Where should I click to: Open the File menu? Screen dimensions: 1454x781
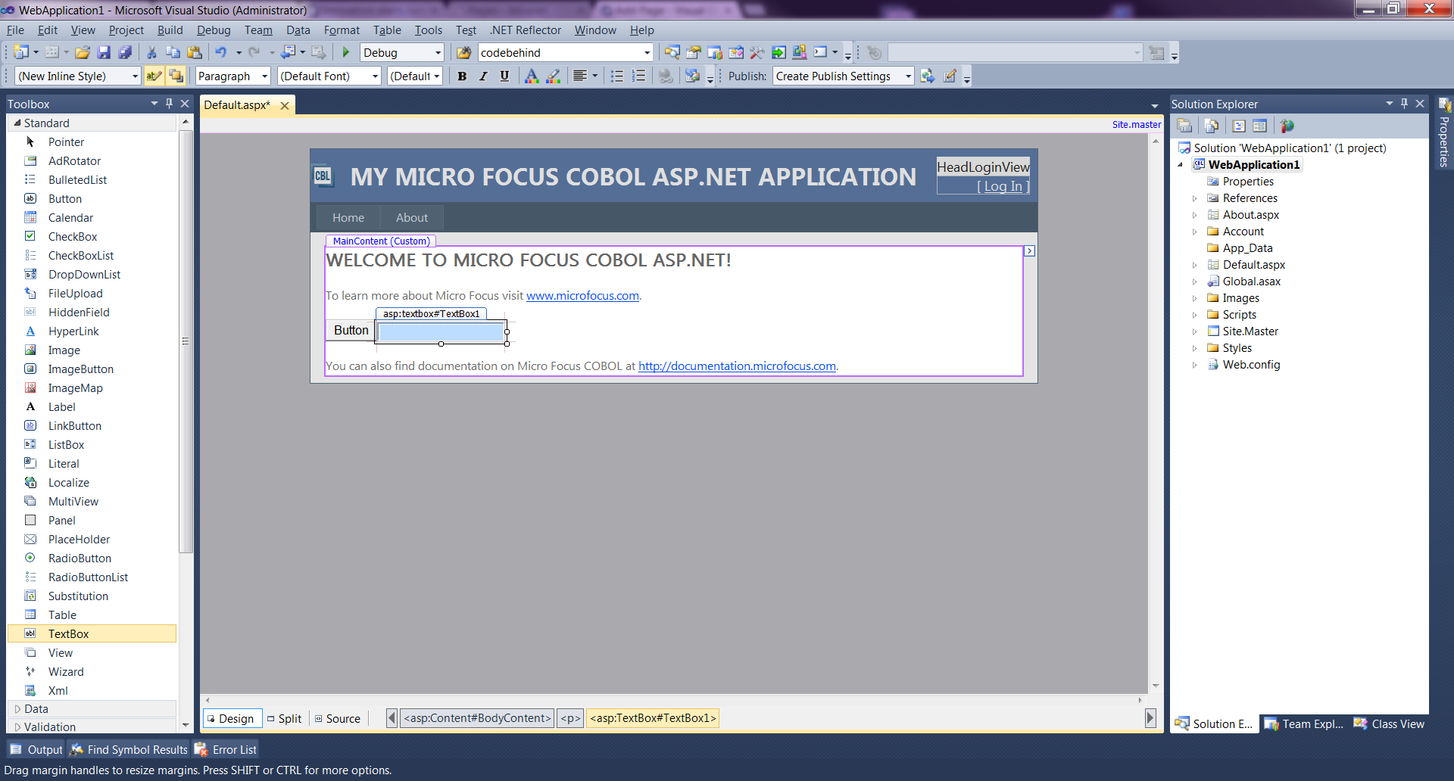[x=15, y=30]
